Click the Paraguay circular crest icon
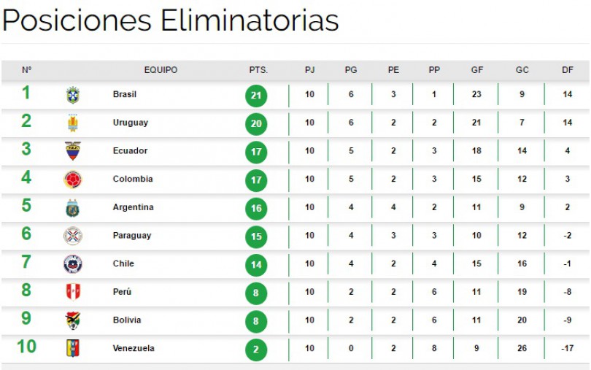 point(73,236)
